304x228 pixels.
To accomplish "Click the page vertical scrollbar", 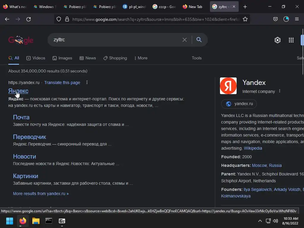I will [x=303, y=51].
